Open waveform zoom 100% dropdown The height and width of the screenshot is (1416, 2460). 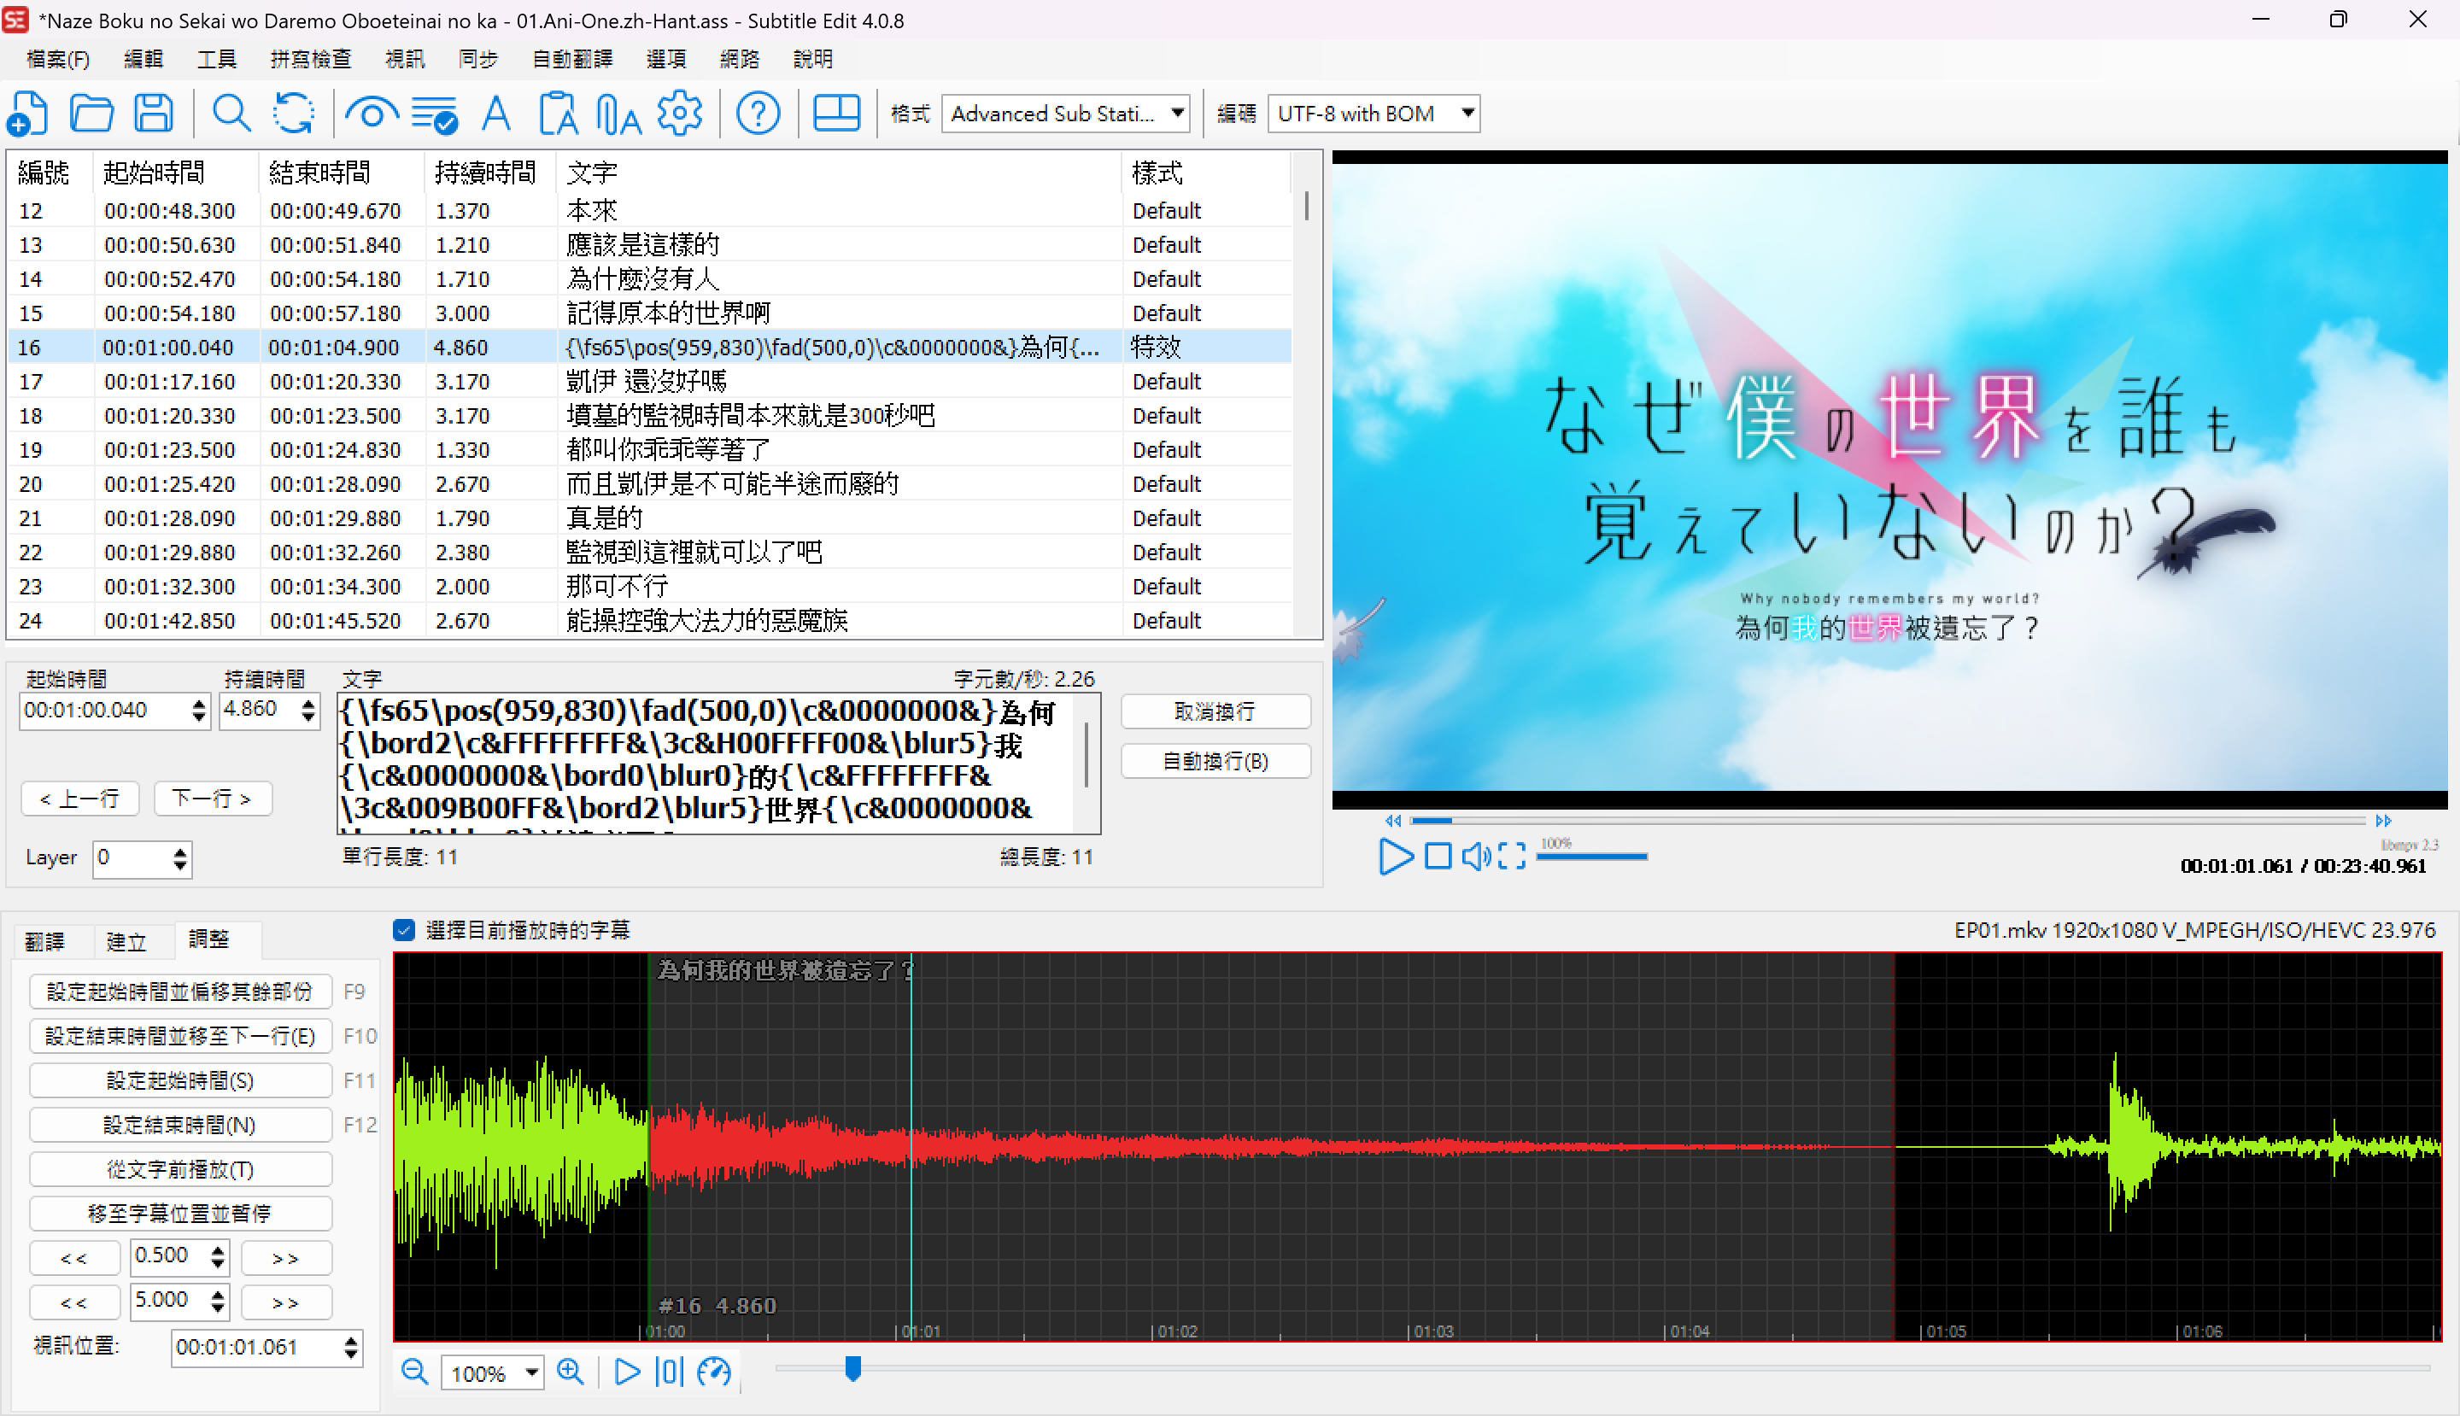(x=492, y=1373)
